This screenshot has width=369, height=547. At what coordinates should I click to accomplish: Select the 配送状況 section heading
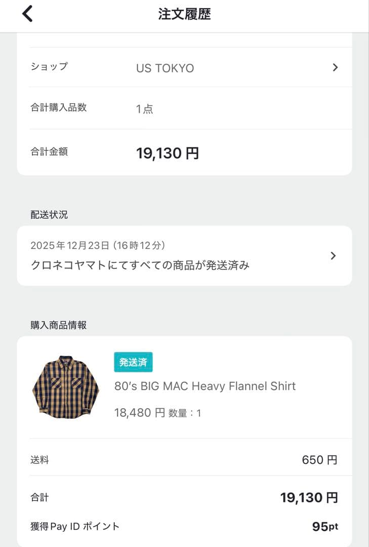point(49,215)
